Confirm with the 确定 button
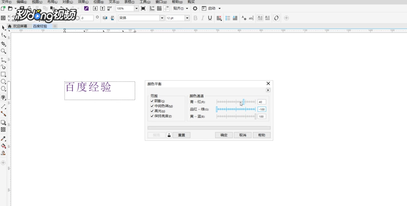 (x=224, y=135)
